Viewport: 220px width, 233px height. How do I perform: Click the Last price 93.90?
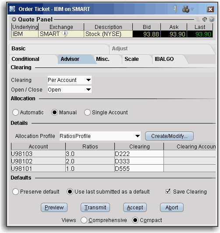(200, 34)
